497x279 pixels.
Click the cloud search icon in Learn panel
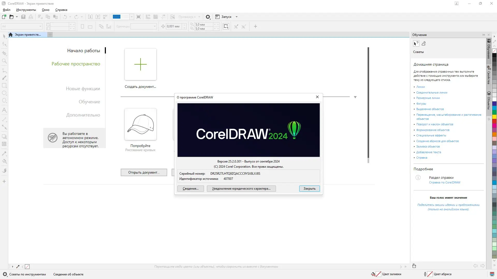(x=424, y=43)
